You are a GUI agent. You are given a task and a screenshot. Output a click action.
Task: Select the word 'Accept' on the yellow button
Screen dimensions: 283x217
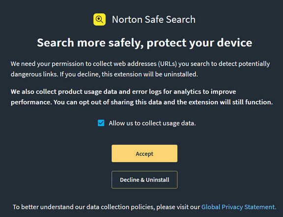click(x=144, y=154)
